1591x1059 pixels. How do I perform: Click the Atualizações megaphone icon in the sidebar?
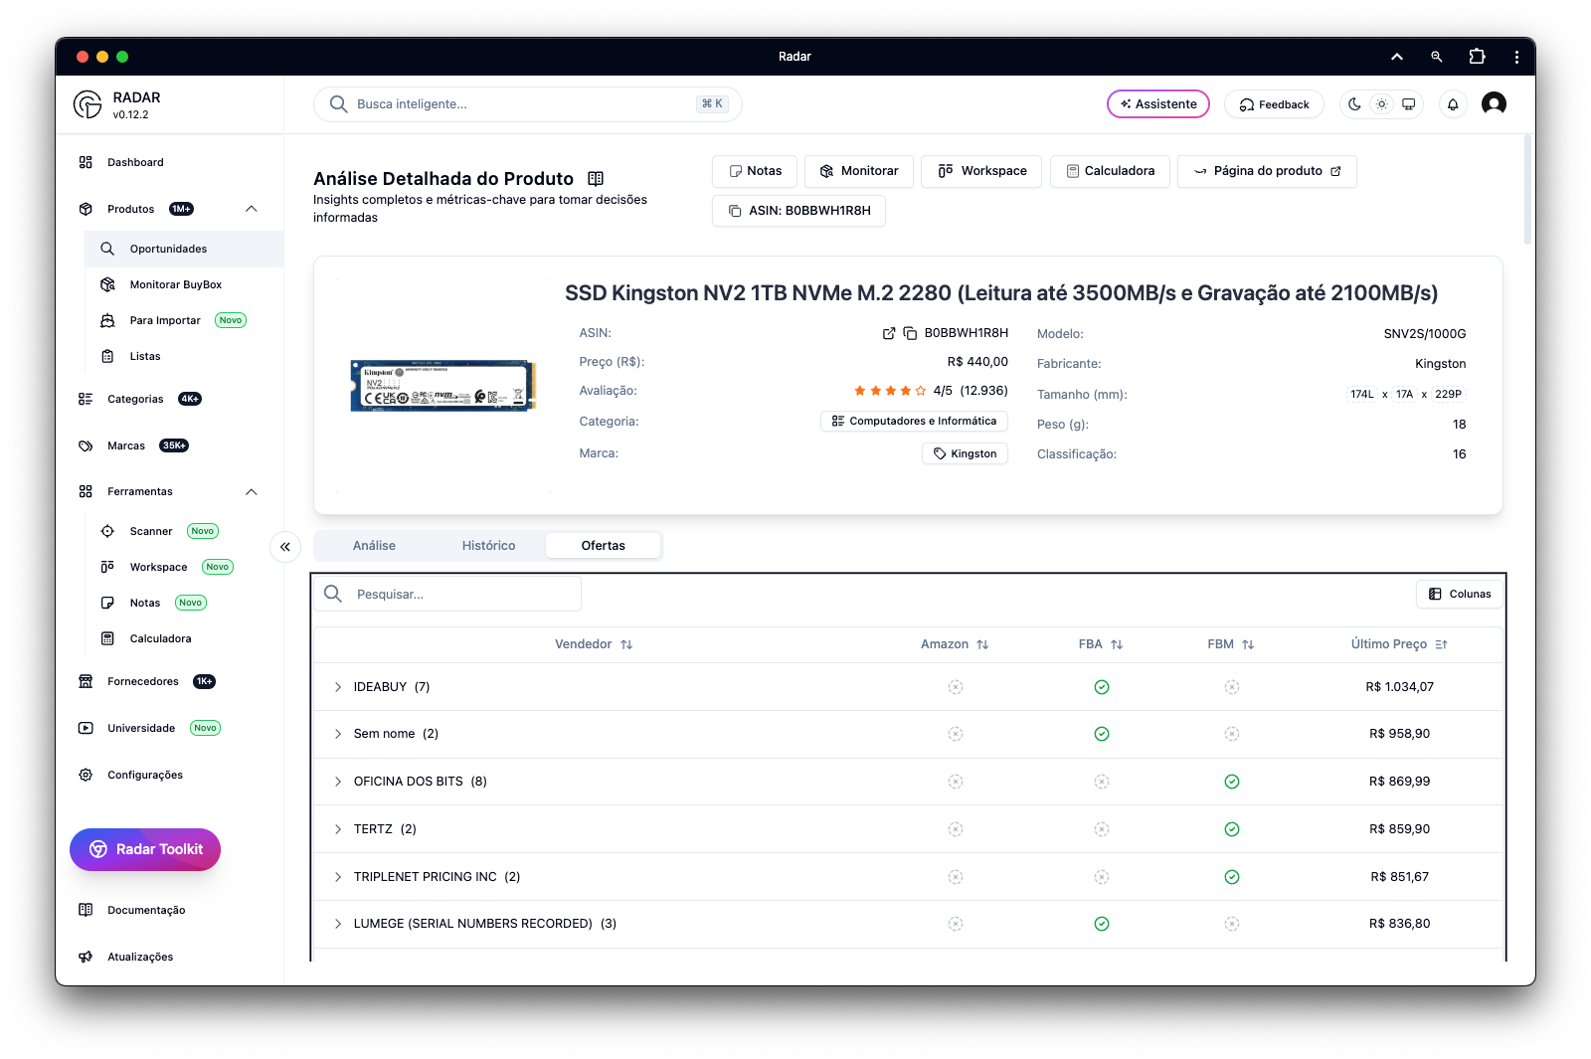point(86,957)
